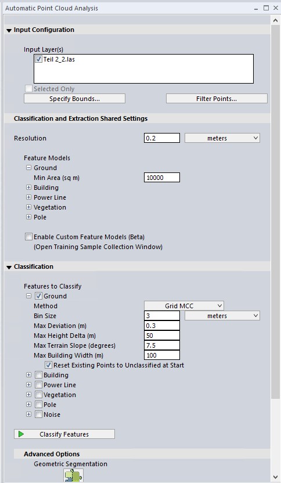Open the Specify Bounds dialog
Image resolution: width=281 pixels, height=483 pixels.
[74, 99]
